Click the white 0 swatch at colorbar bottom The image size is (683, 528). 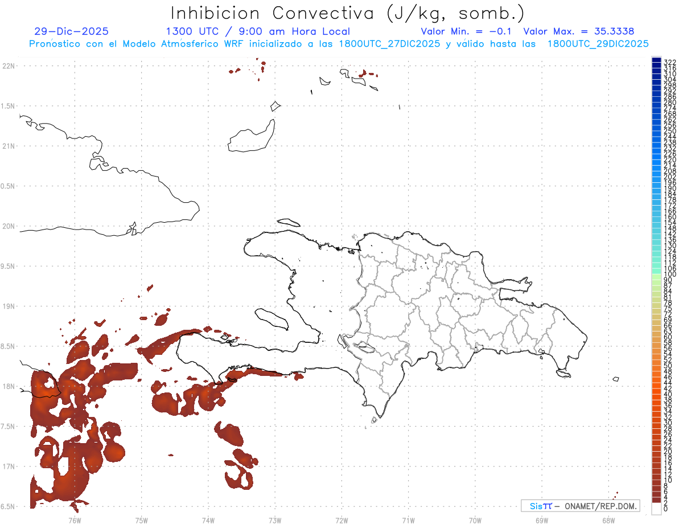coord(656,509)
